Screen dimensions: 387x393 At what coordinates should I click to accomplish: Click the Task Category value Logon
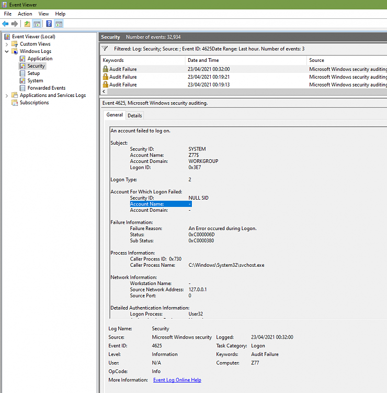258,346
